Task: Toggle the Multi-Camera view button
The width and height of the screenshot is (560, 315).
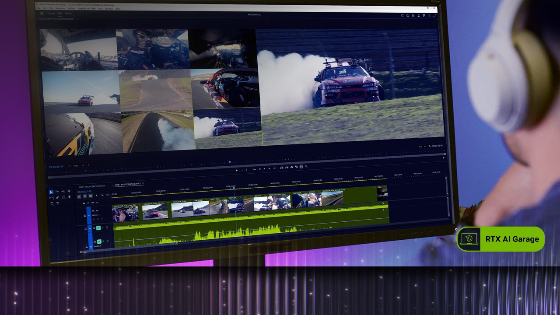Action: (301, 166)
